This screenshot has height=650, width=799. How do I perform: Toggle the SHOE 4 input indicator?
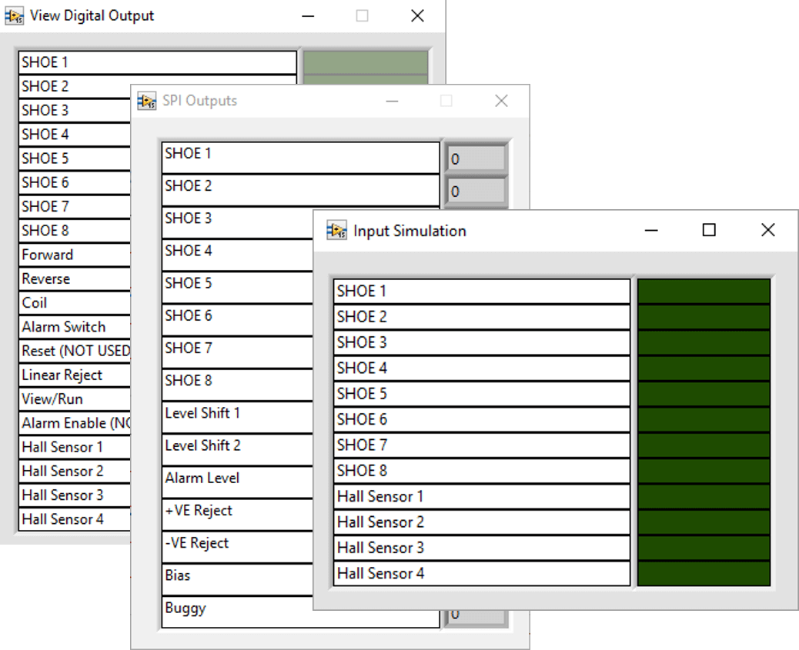click(x=702, y=368)
